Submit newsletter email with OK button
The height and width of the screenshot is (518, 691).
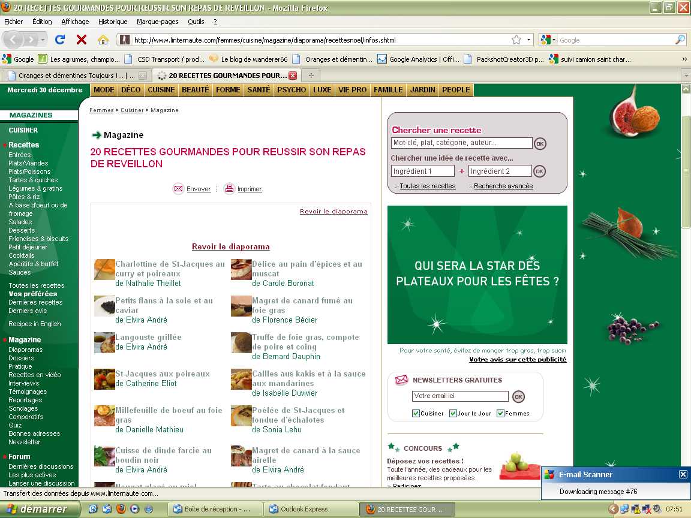pyautogui.click(x=519, y=396)
